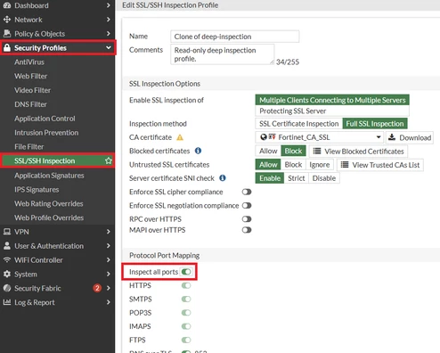Expand the Log & Report chevron

109,302
